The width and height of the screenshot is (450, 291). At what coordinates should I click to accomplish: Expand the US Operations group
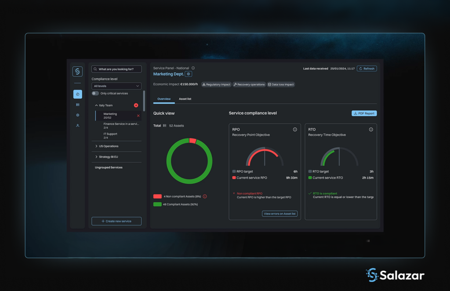[97, 146]
